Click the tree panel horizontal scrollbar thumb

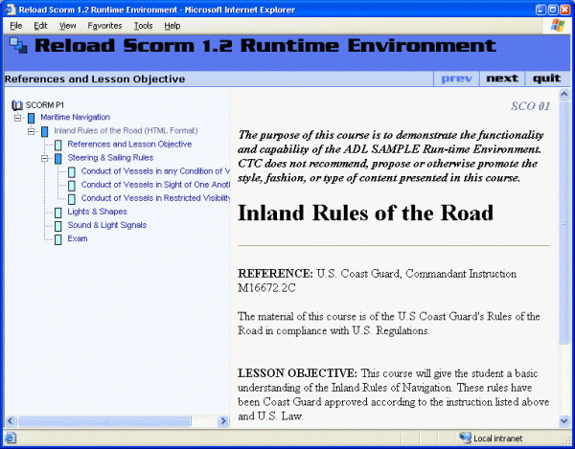[x=104, y=421]
